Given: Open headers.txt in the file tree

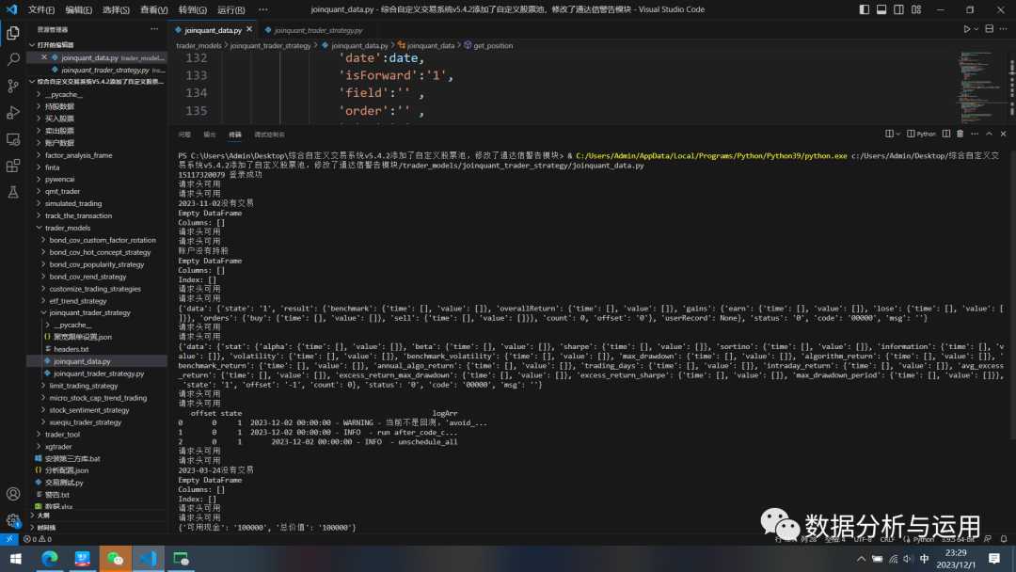Looking at the screenshot, I should click(x=71, y=350).
